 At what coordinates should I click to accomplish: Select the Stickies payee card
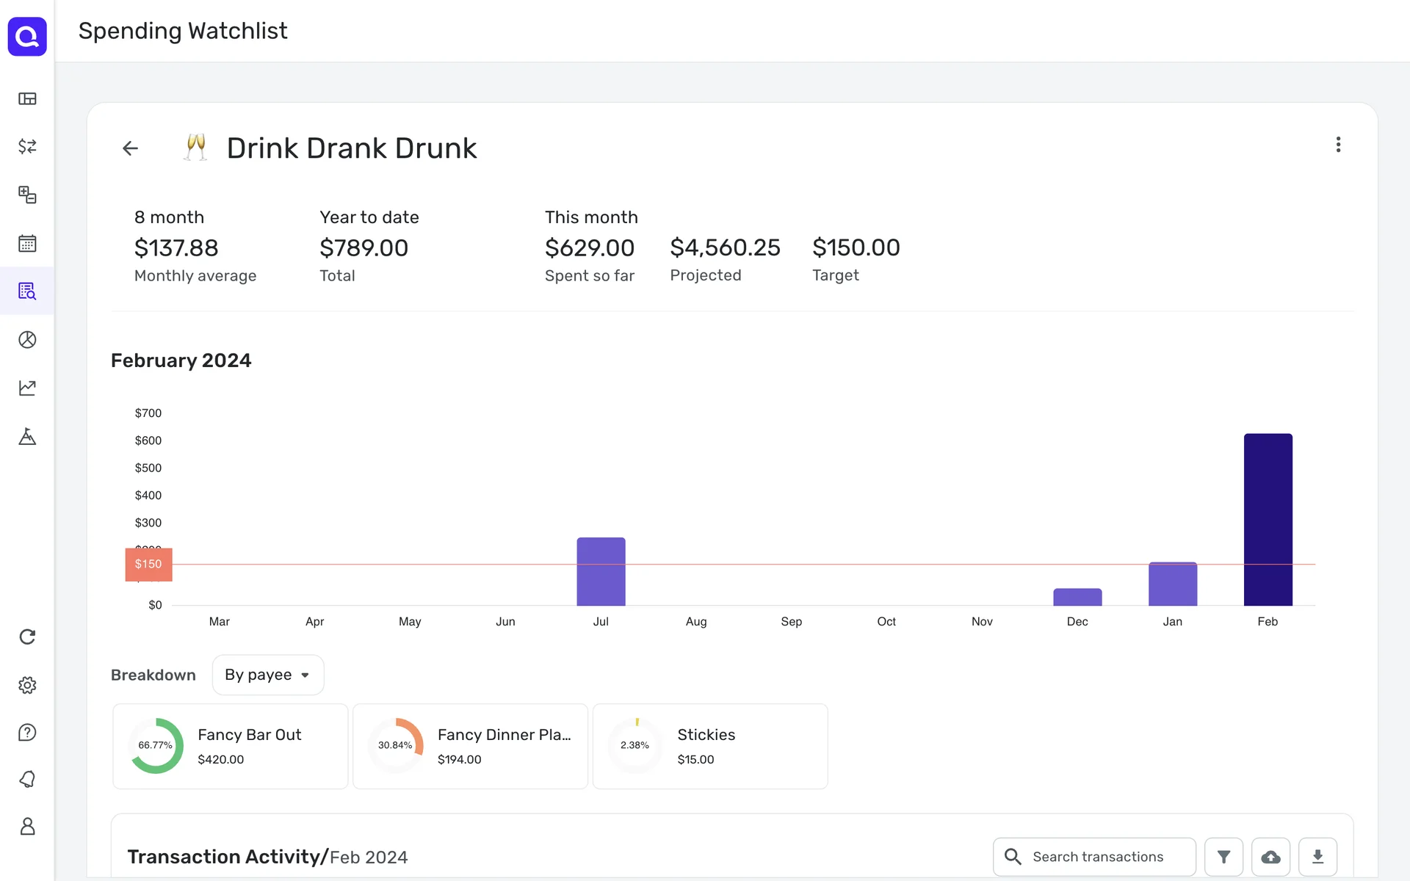click(x=709, y=746)
